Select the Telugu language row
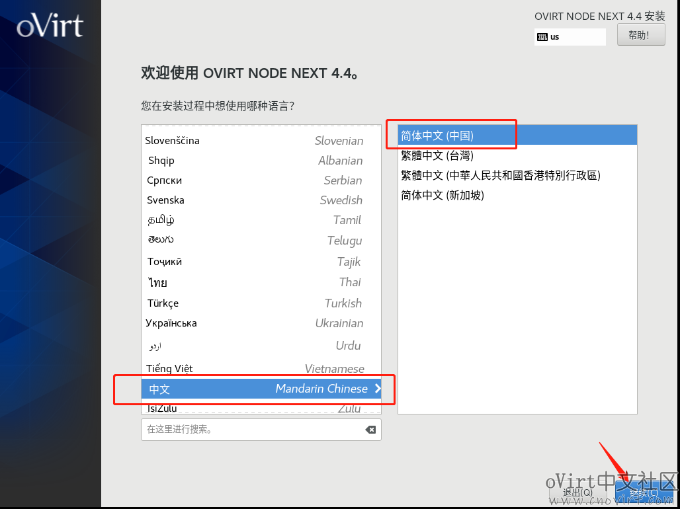Screen dimensions: 680x509 261,240
